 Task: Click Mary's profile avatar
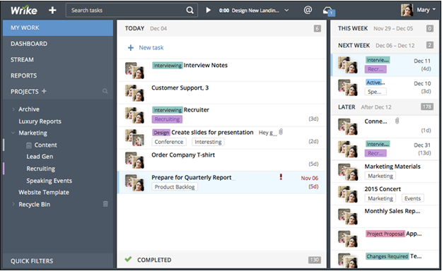point(407,10)
